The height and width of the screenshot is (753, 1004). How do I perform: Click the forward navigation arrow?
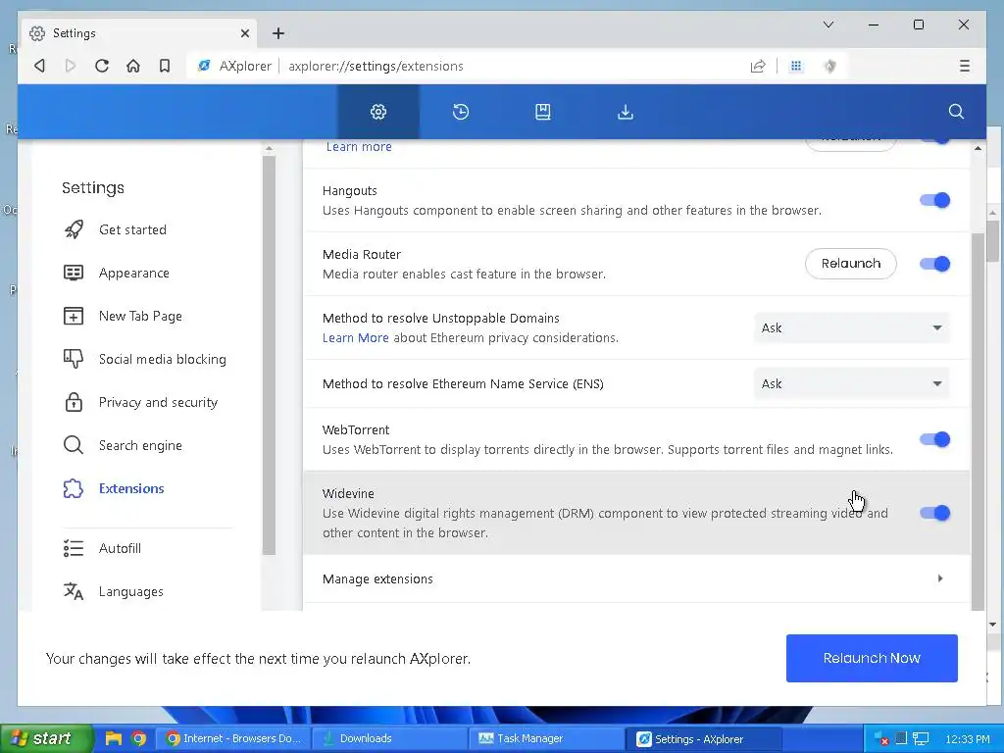pos(71,66)
